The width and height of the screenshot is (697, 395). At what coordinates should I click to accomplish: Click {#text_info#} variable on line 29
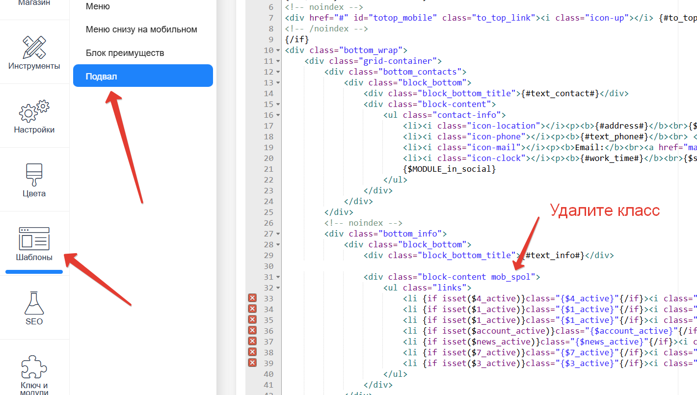click(552, 255)
